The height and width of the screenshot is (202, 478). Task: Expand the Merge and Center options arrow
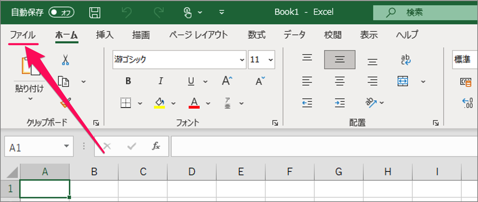(x=423, y=82)
